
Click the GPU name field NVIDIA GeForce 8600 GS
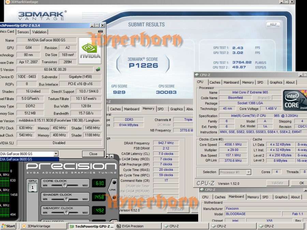(47, 40)
